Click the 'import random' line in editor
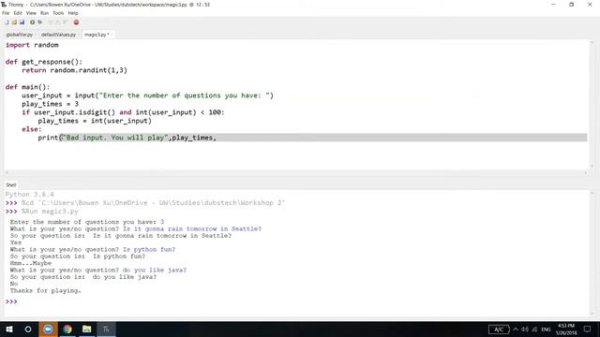Viewport: 600px width, 337px height. [x=32, y=45]
